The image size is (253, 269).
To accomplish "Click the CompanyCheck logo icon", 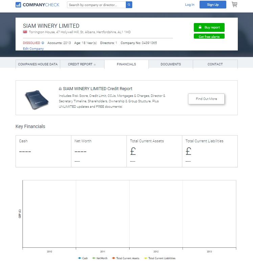I will pos(18,5).
